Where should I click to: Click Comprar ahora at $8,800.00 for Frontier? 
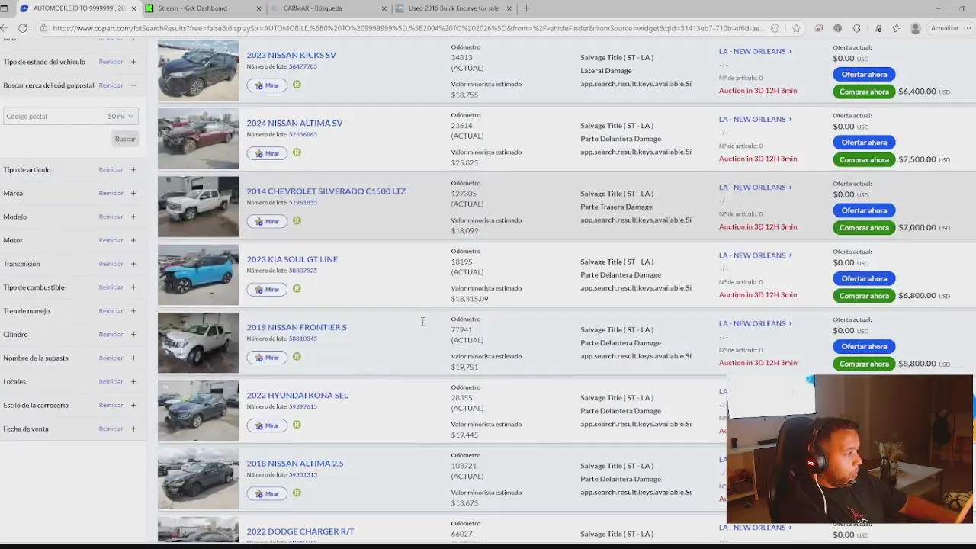[x=864, y=364]
